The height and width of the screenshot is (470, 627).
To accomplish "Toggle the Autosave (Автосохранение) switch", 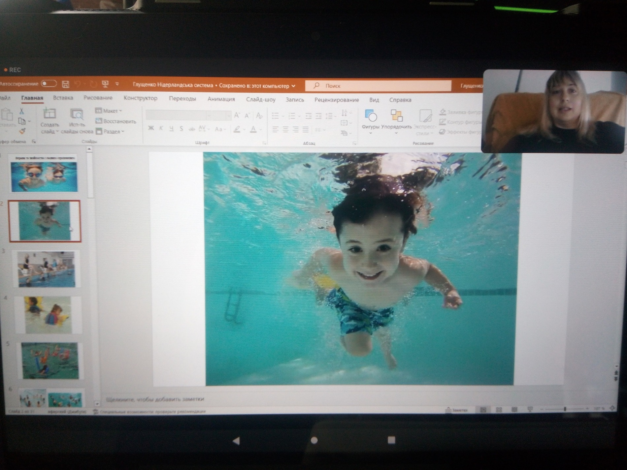I will tap(49, 84).
